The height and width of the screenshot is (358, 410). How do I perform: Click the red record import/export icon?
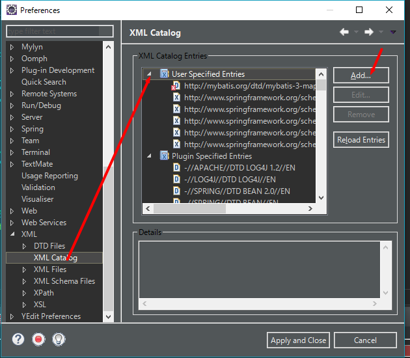38,339
